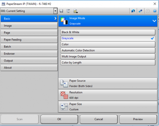
Task: Collapse the Image Mode section chevron
Action: coord(154,21)
